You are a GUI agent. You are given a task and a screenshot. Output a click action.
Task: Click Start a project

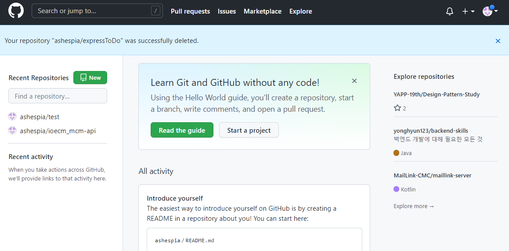[249, 130]
